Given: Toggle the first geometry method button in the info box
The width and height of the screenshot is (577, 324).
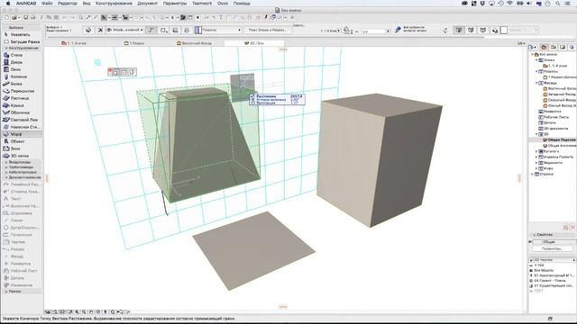Looking at the screenshot, I should [x=151, y=30].
